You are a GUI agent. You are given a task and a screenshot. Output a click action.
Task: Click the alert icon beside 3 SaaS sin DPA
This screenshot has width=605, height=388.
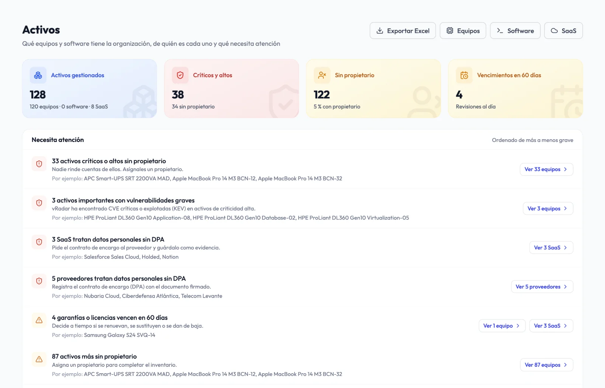point(39,242)
